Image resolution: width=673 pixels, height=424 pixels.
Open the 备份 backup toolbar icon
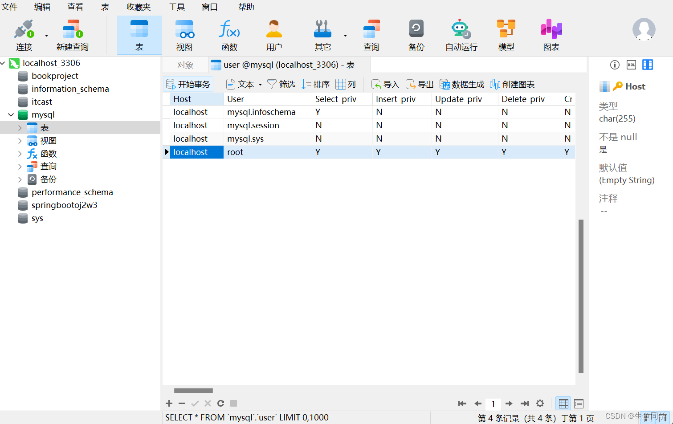pos(416,35)
